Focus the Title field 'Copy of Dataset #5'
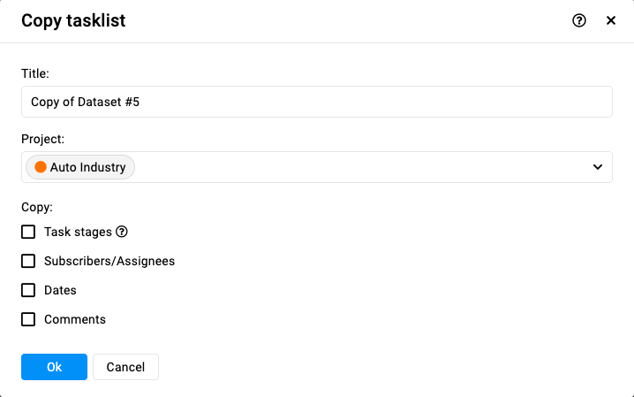 [x=317, y=102]
